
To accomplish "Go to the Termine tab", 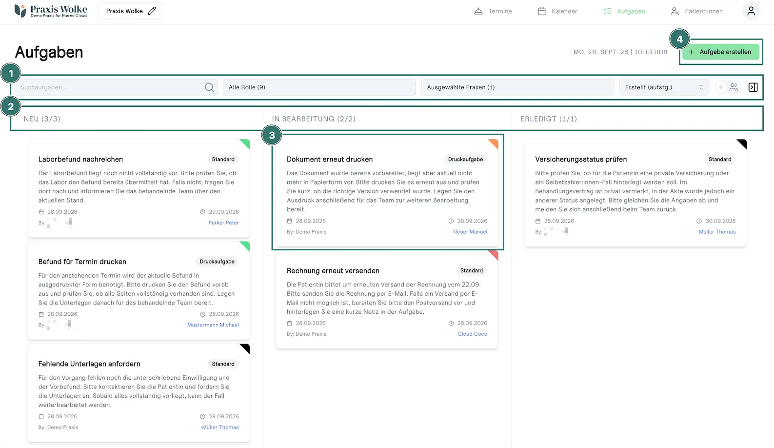I will (493, 11).
